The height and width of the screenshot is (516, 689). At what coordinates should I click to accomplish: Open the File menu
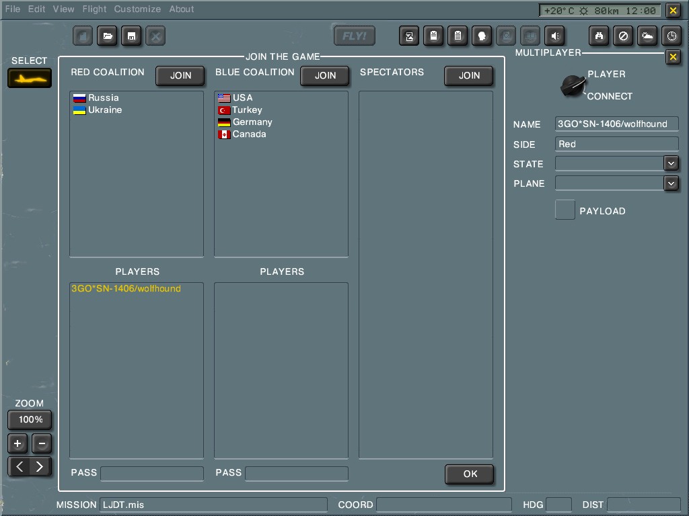pyautogui.click(x=13, y=9)
